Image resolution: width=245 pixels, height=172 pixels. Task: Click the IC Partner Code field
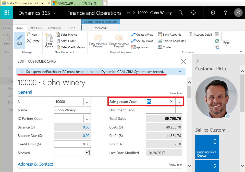(x=69, y=119)
